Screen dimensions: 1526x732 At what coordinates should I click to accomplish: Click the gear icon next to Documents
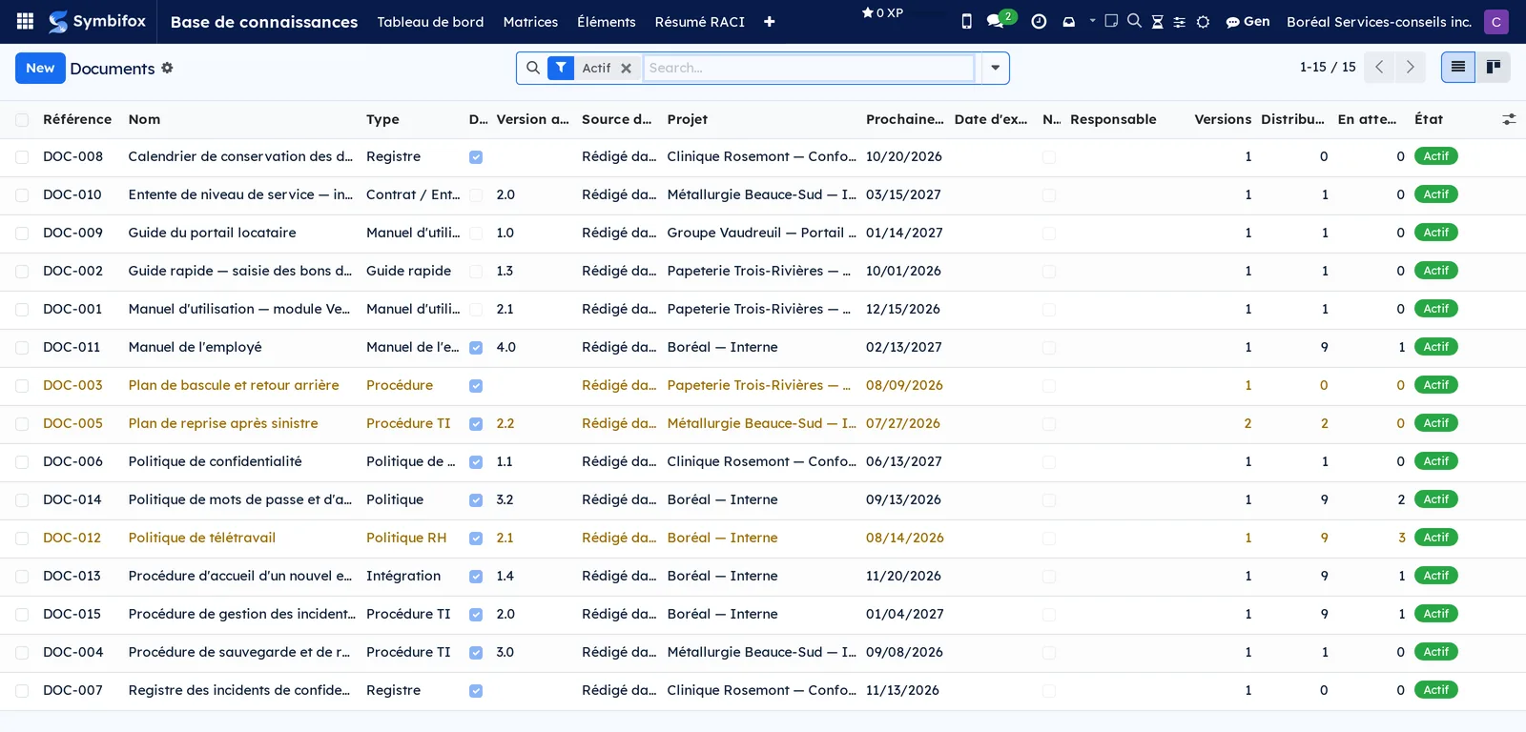click(x=167, y=68)
